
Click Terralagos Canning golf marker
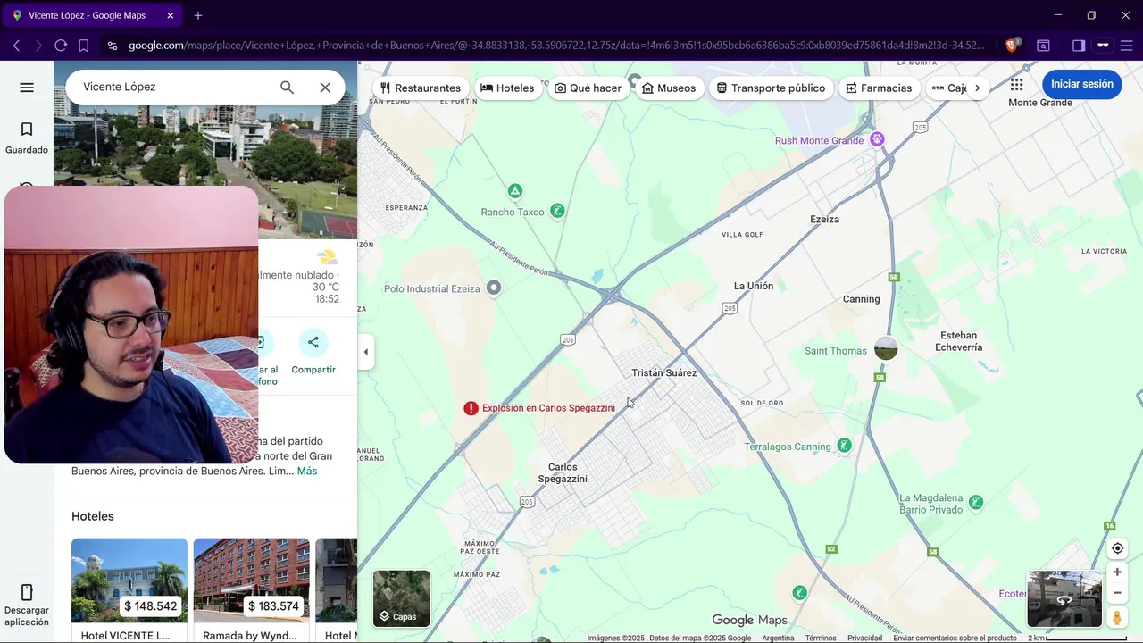pos(844,446)
